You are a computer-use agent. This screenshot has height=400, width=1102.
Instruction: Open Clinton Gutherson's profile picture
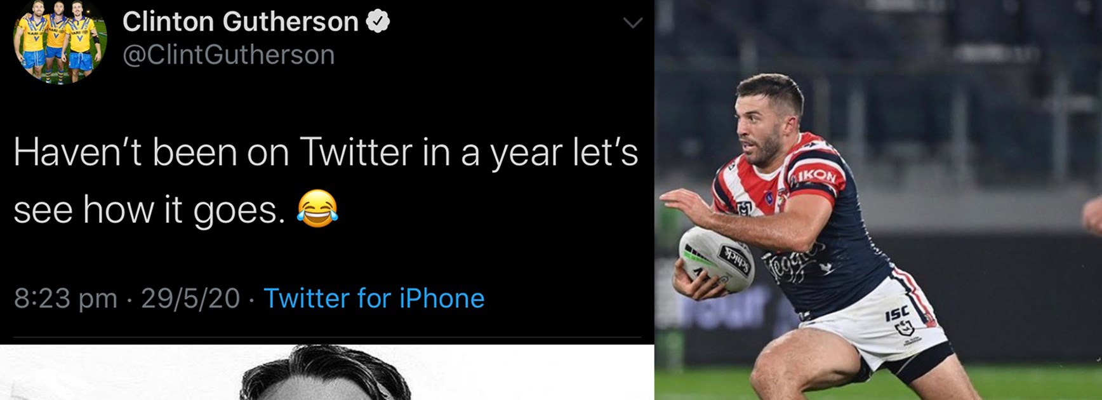(x=60, y=42)
